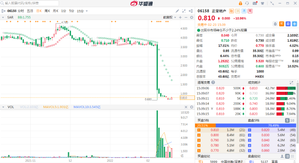Zoom out chart with minus icon

[186, 17]
